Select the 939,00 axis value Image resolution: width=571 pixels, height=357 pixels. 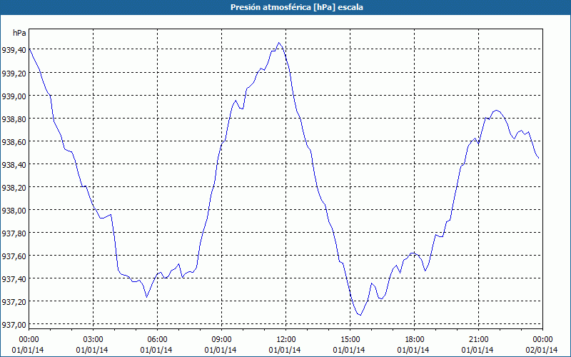tap(14, 96)
